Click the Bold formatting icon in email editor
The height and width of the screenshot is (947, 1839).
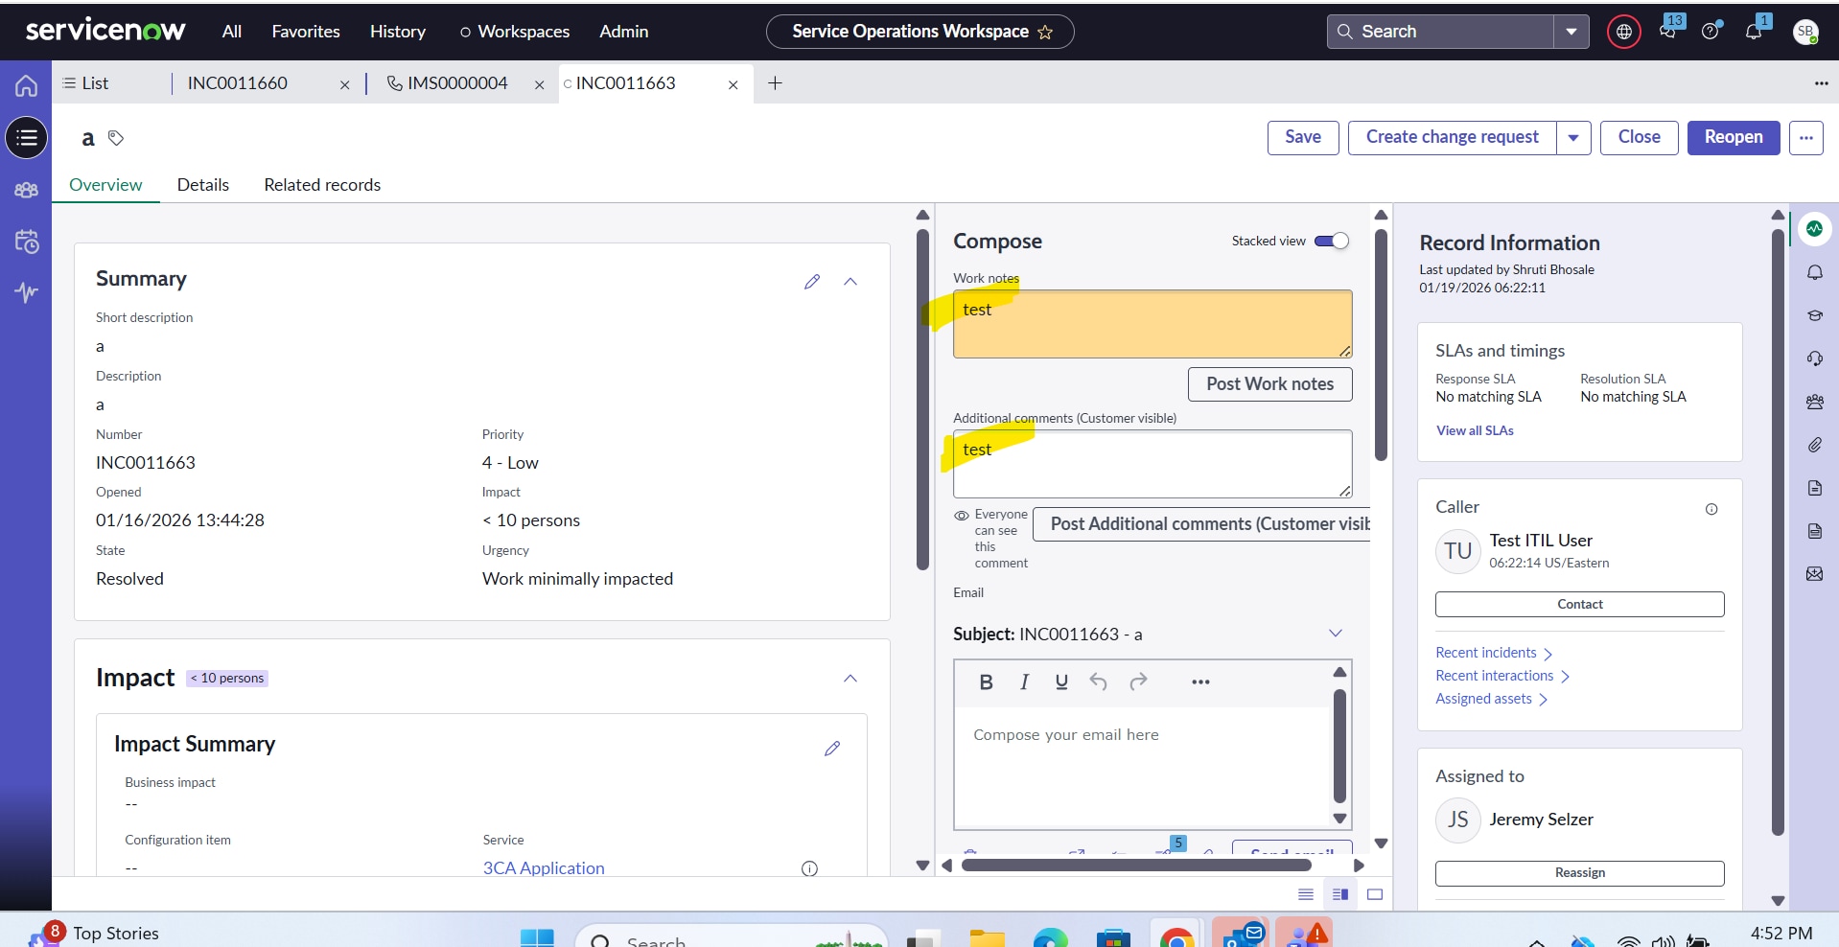coord(986,682)
